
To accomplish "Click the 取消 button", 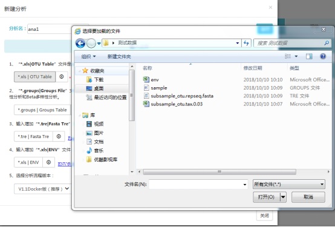I will tap(308, 197).
